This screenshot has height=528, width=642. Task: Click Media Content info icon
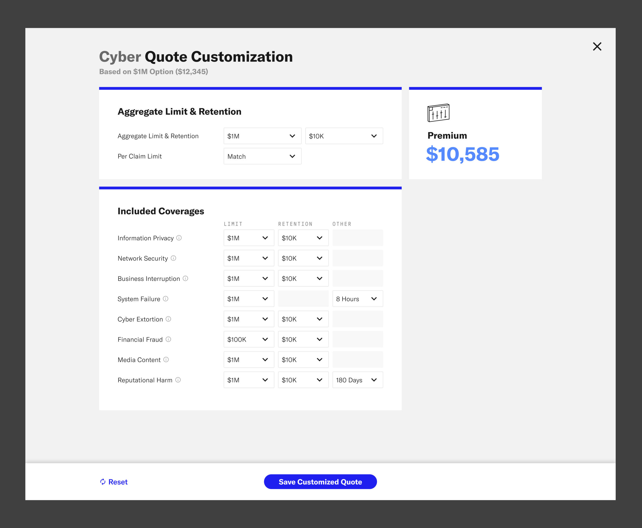pyautogui.click(x=166, y=359)
